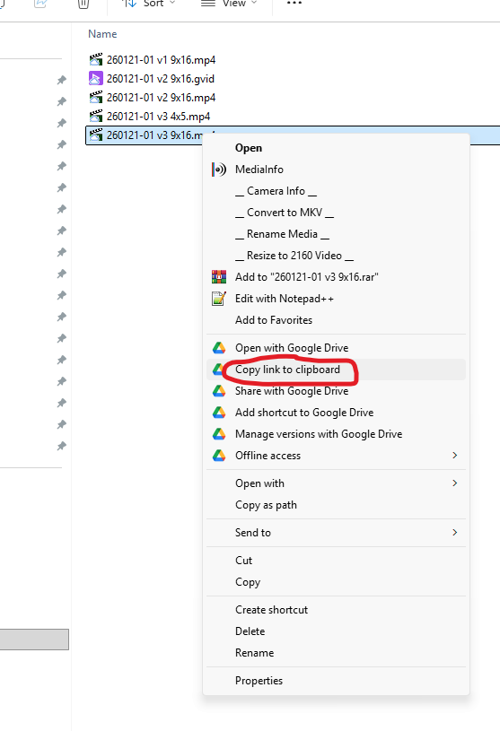
Task: Click Google Drive icon beside Manage versions entry
Action: coord(219,433)
